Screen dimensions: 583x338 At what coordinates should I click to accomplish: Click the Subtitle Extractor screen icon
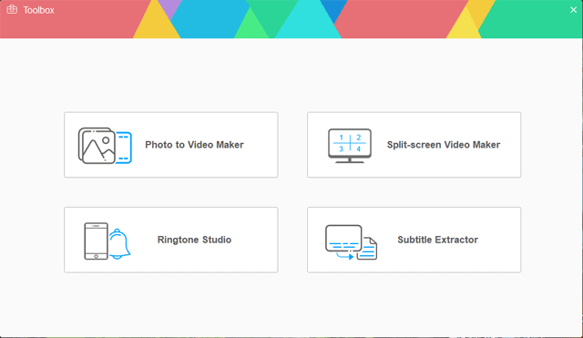343,239
